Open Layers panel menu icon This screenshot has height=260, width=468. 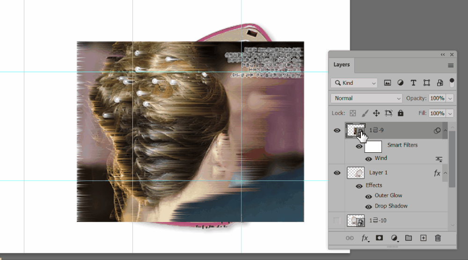[451, 66]
